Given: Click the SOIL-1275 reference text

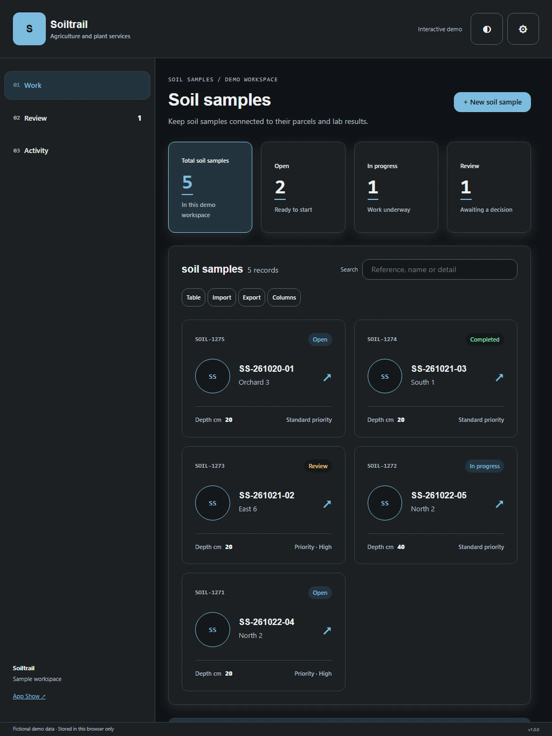Looking at the screenshot, I should coord(210,339).
